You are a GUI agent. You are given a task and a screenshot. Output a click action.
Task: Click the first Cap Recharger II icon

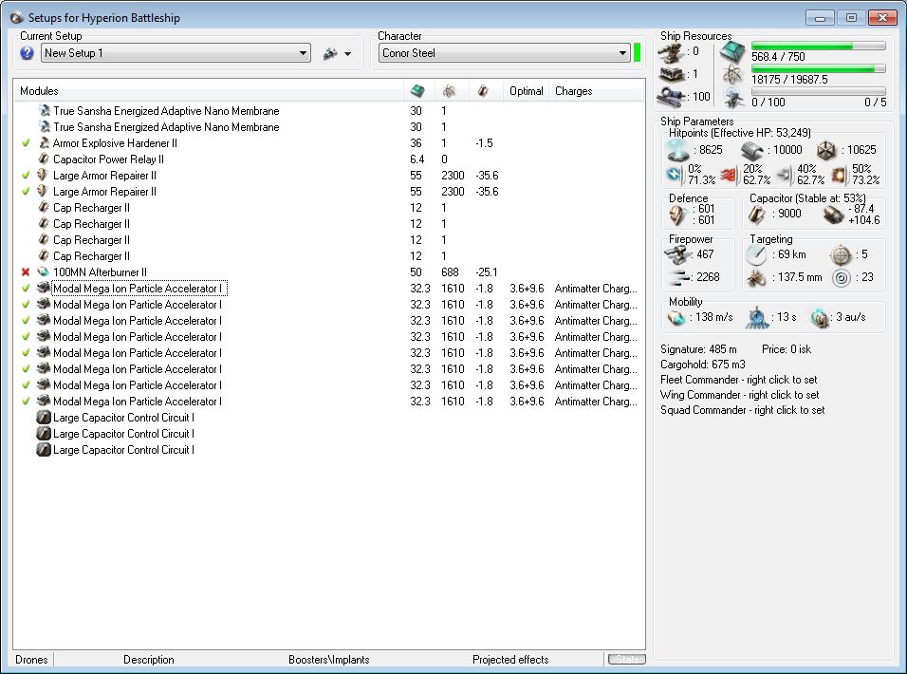[x=44, y=208]
